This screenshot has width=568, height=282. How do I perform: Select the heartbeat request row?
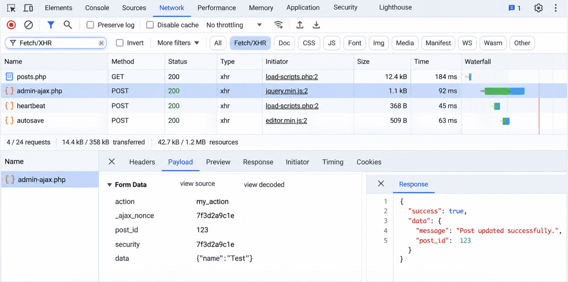[x=284, y=106]
